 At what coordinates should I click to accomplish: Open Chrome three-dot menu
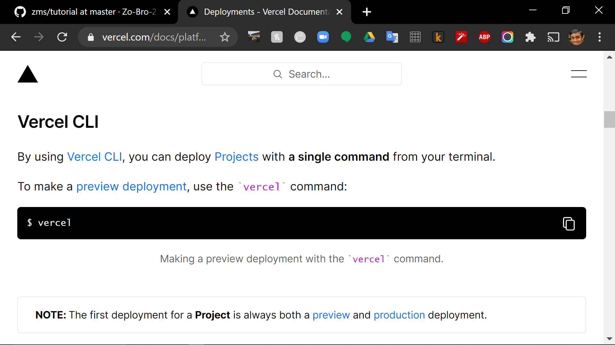(599, 37)
